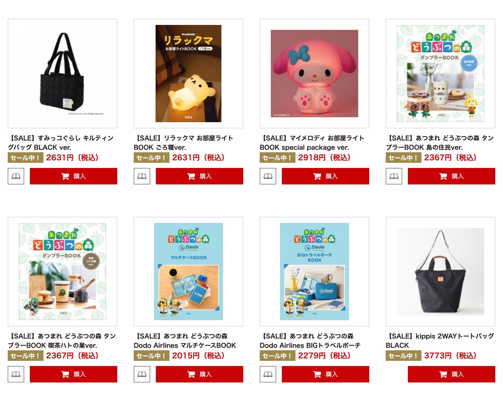Open book preview icon for Rilakkuma room light BOOK
Screen dimensions: 503x393
[x=142, y=176]
